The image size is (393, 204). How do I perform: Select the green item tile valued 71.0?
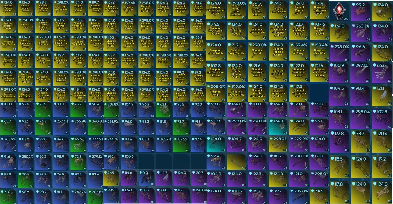(9, 197)
